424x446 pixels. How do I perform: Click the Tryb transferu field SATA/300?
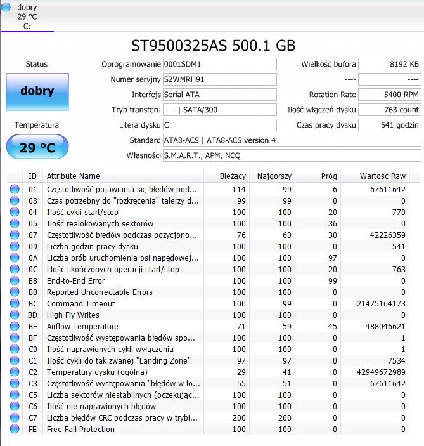point(220,110)
